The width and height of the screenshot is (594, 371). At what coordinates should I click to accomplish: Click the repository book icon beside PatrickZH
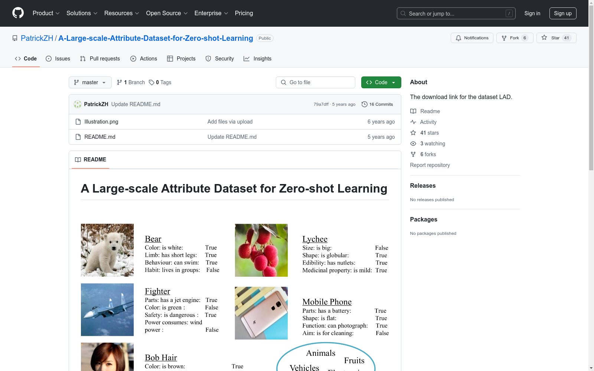pyautogui.click(x=15, y=38)
